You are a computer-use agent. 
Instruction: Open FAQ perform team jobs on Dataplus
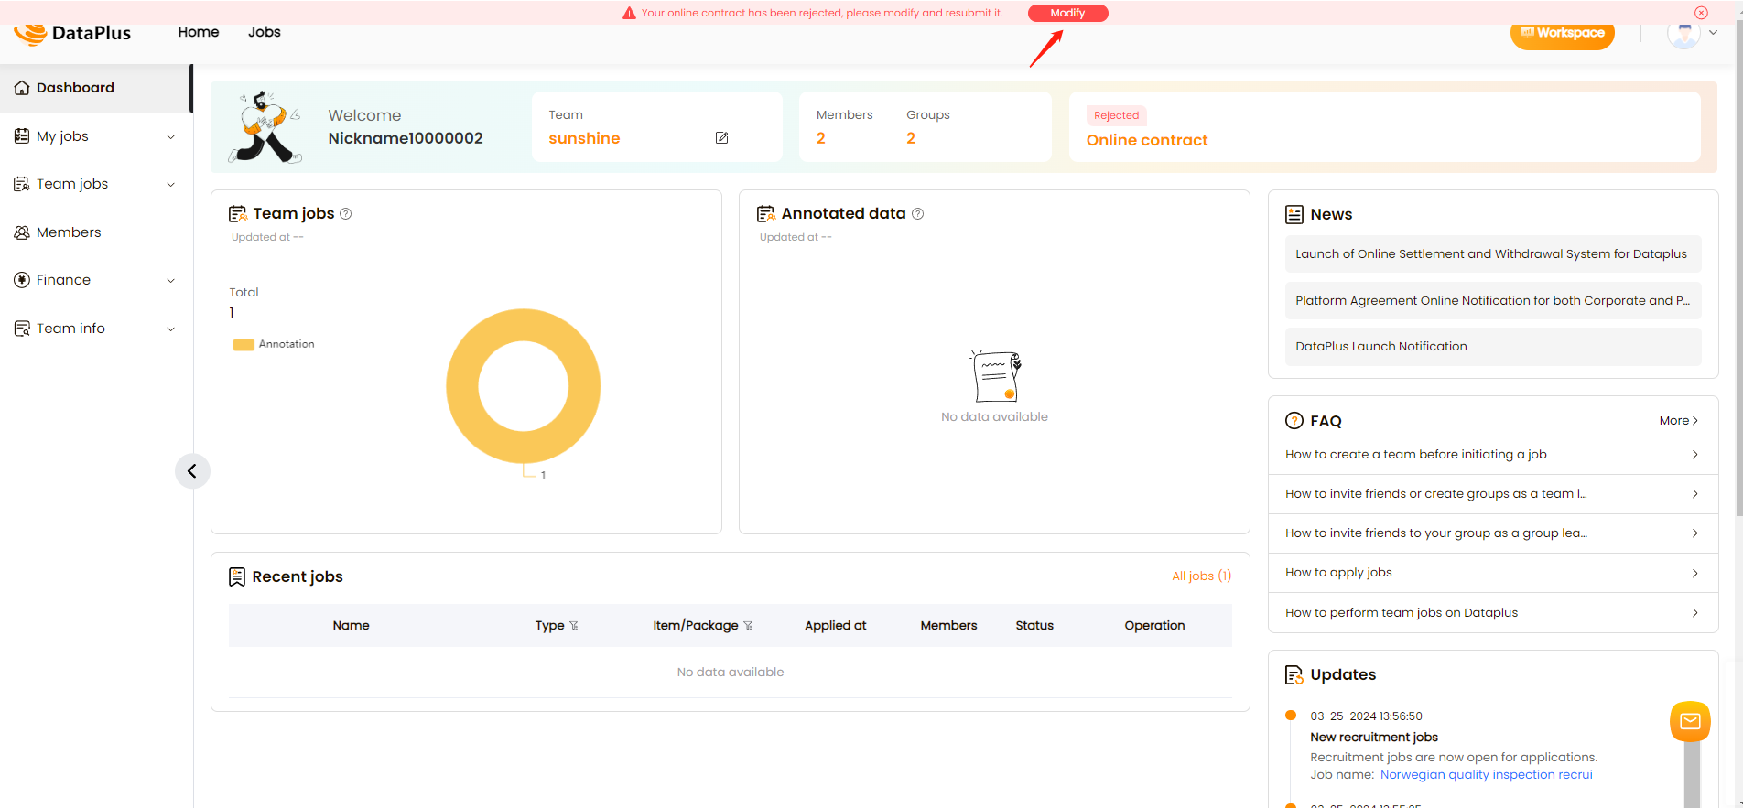(1492, 613)
